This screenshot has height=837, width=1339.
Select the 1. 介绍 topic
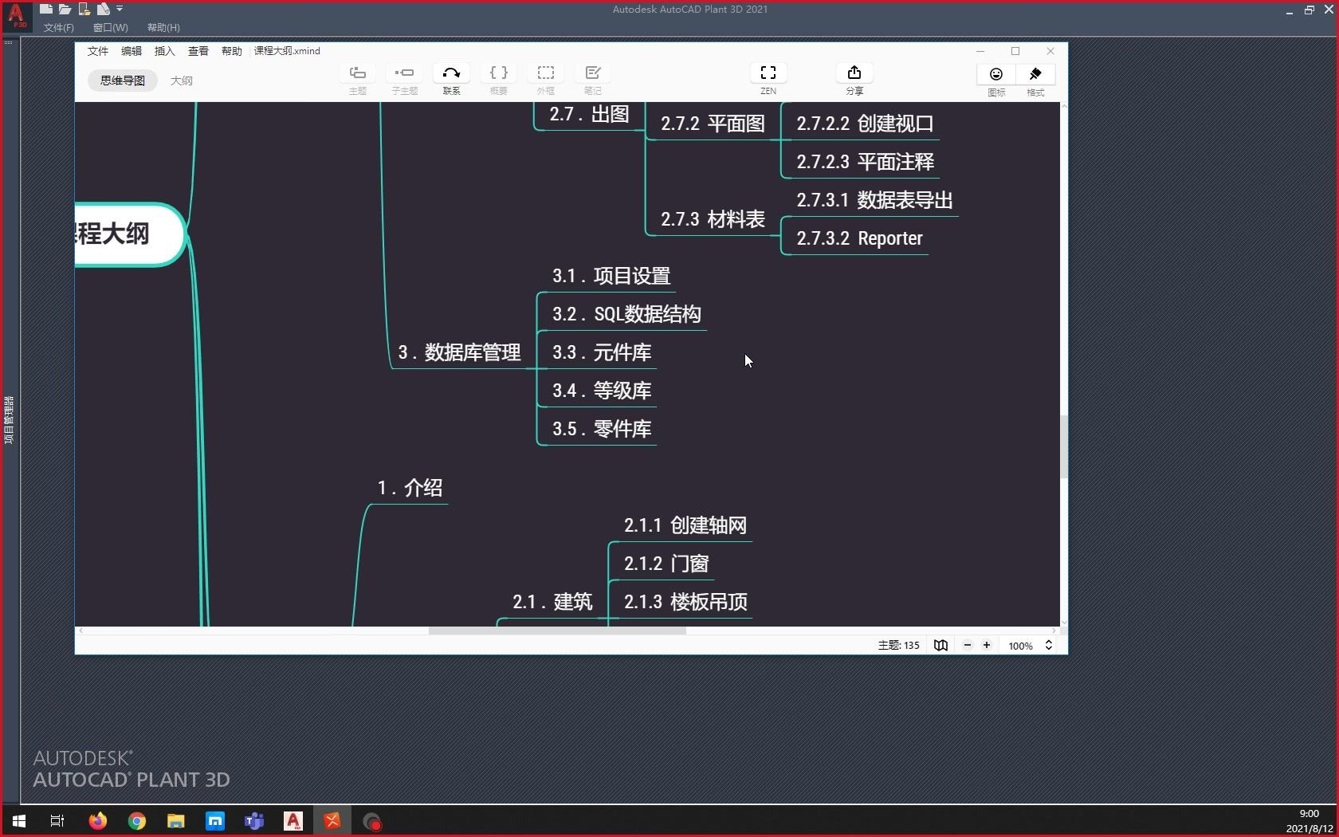410,488
